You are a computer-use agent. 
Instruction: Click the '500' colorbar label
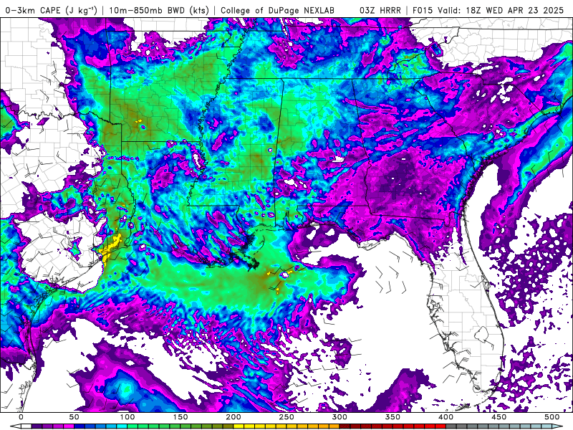pyautogui.click(x=552, y=417)
